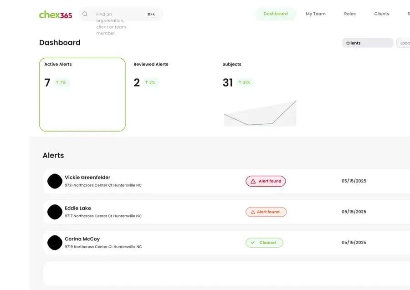Go to the My Team tab

point(316,14)
